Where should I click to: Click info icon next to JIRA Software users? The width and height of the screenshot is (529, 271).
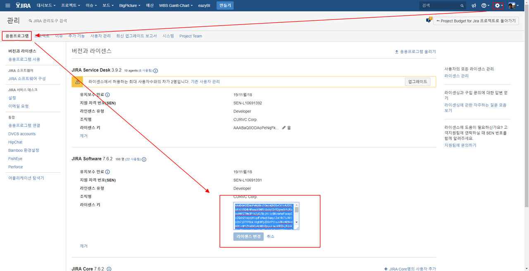point(144,159)
